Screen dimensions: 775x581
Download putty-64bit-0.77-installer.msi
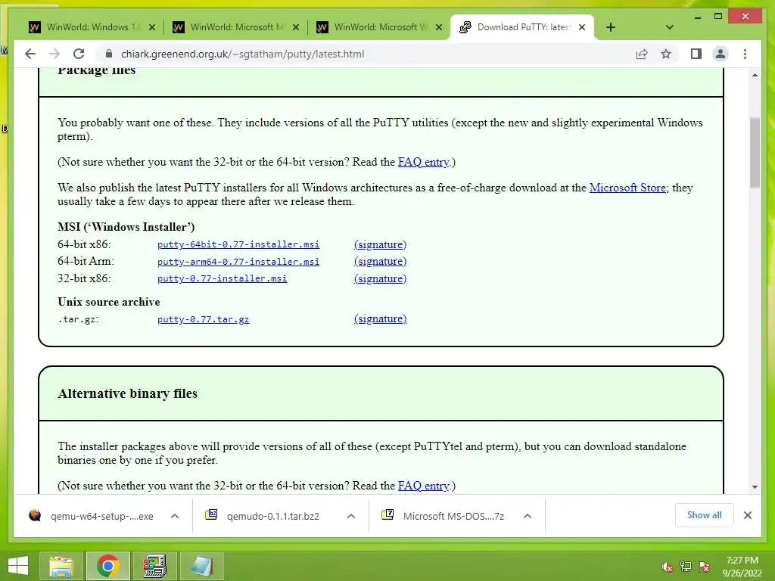(238, 244)
